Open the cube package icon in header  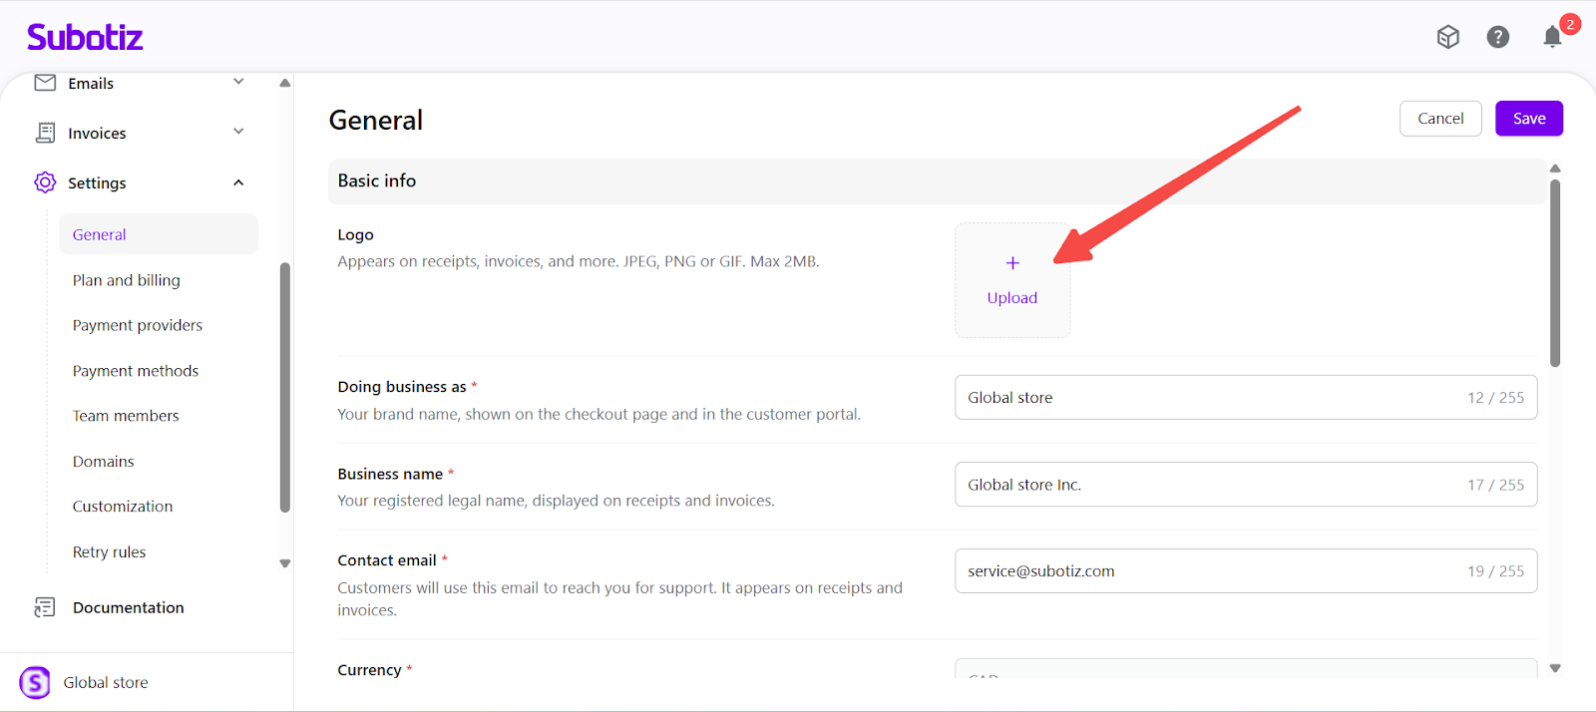(x=1447, y=37)
